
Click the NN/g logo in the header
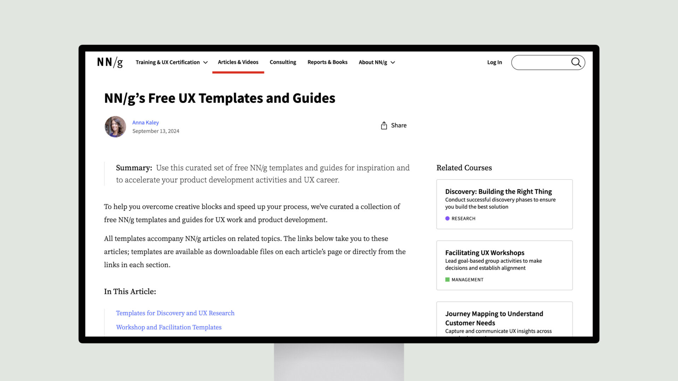[110, 62]
